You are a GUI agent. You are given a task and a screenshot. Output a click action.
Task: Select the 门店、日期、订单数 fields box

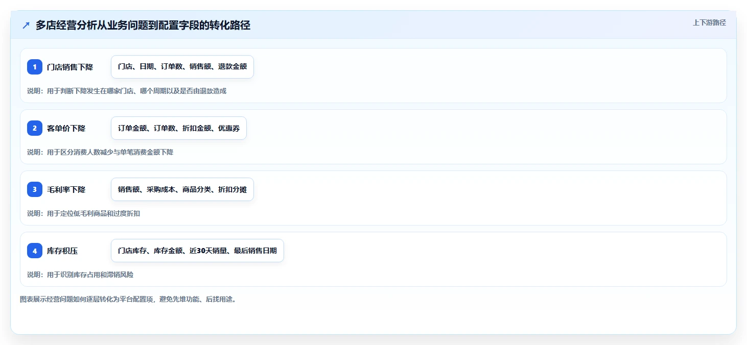point(182,67)
